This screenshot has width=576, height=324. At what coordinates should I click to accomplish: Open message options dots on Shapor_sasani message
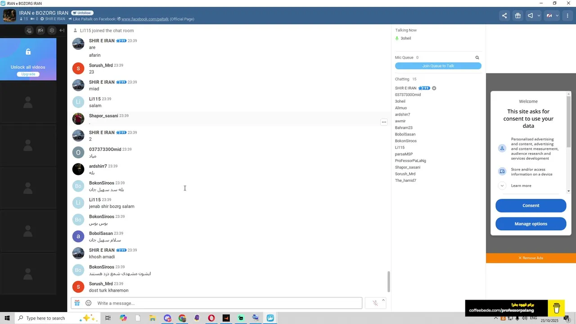[x=384, y=122]
